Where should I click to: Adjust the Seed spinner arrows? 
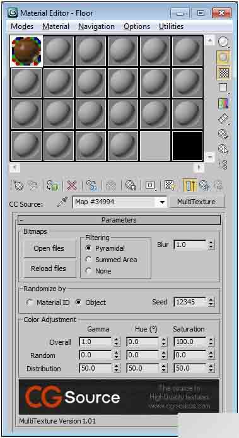point(211,302)
